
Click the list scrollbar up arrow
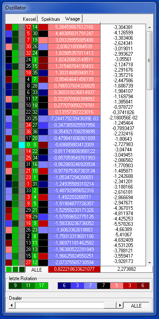coord(150,27)
